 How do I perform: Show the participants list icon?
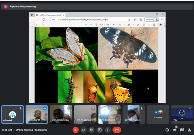(x=175, y=130)
